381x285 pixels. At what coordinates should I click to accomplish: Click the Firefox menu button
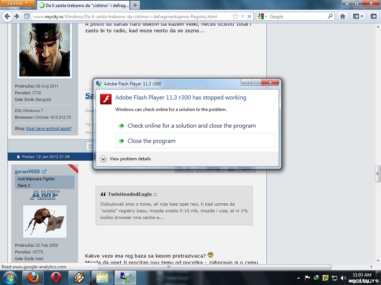(x=17, y=3)
